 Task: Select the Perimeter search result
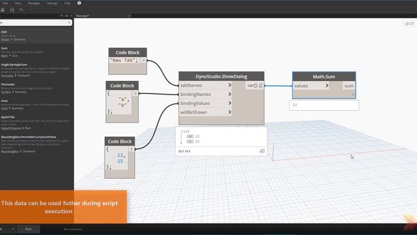(36, 88)
